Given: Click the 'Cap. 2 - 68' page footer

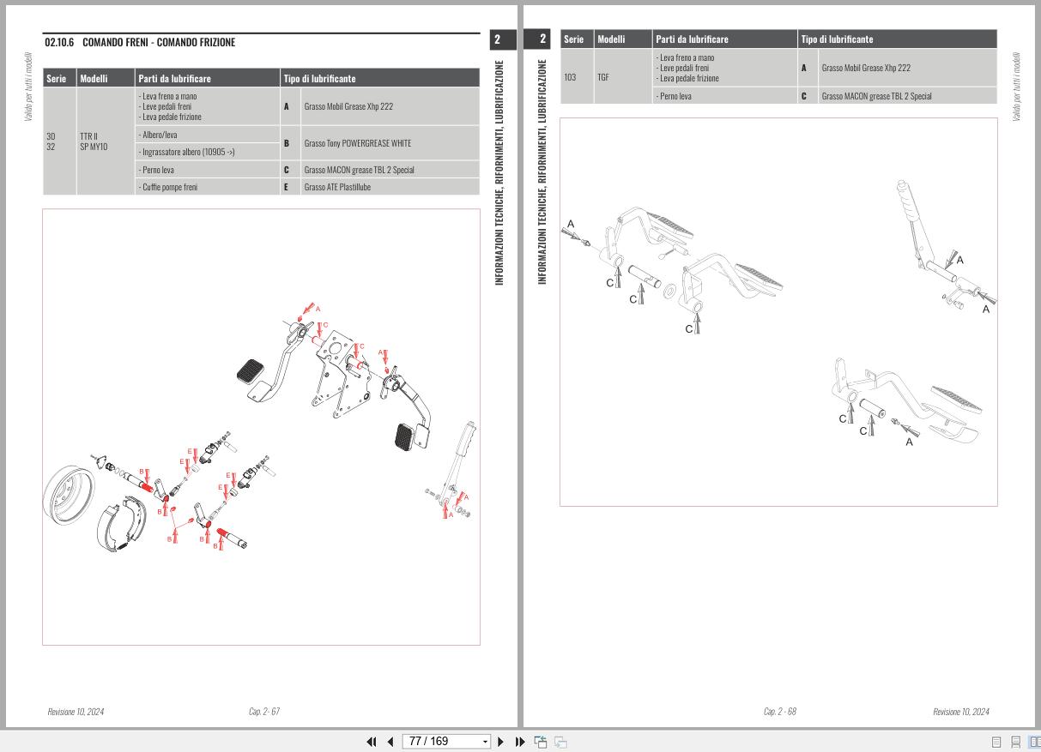Looking at the screenshot, I should tap(780, 712).
